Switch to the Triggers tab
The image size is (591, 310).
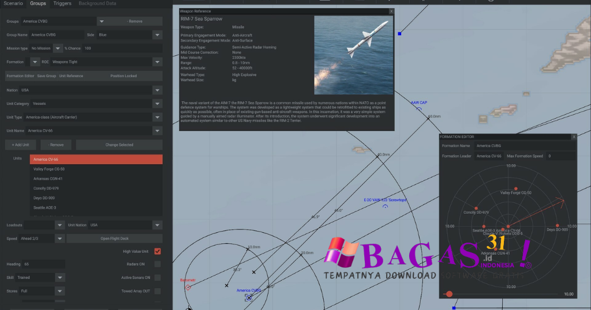click(x=62, y=3)
